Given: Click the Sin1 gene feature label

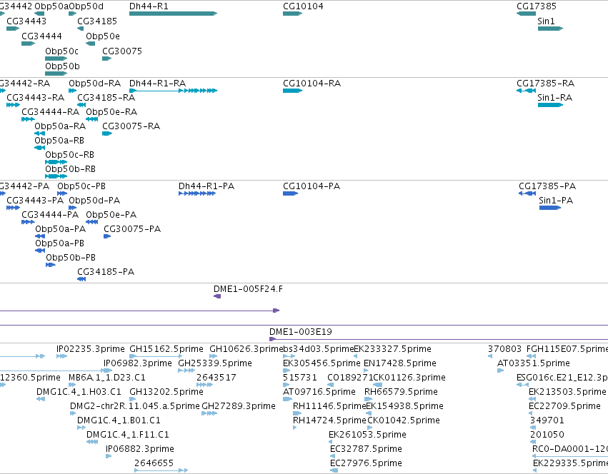Looking at the screenshot, I should point(546,21).
